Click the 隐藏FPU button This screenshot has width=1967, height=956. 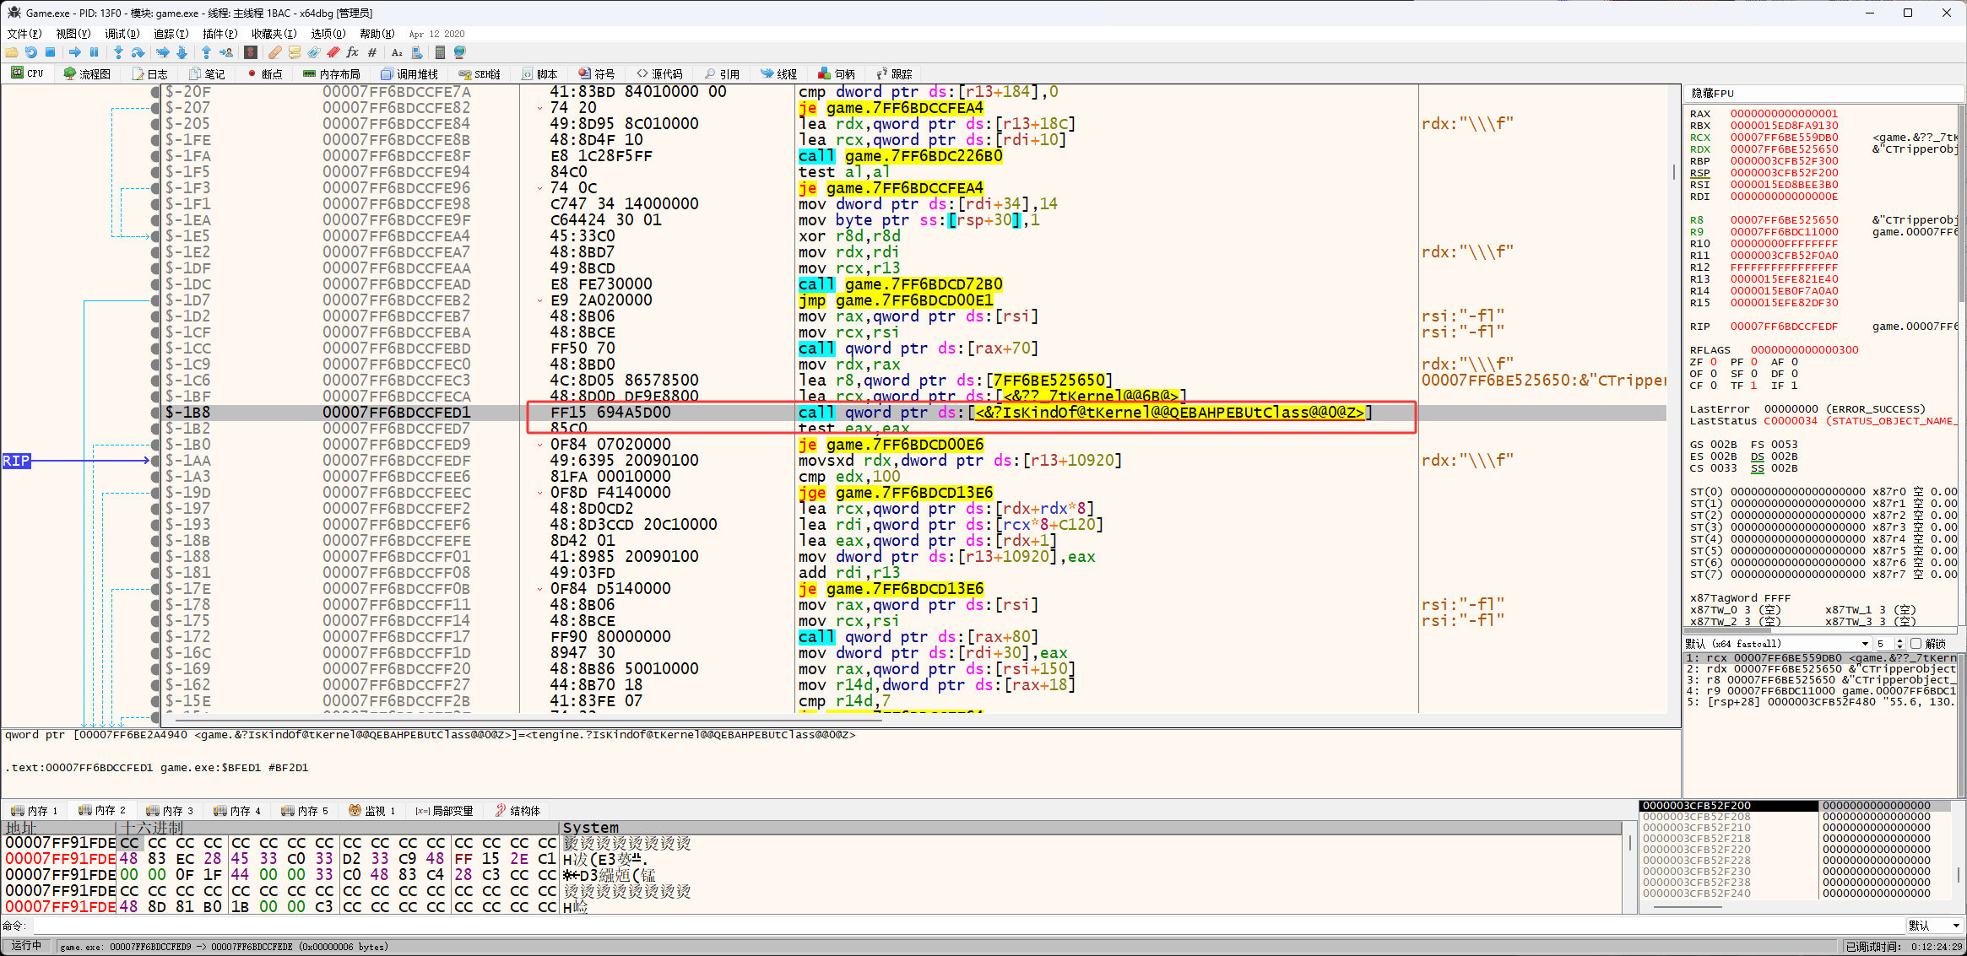1712,94
